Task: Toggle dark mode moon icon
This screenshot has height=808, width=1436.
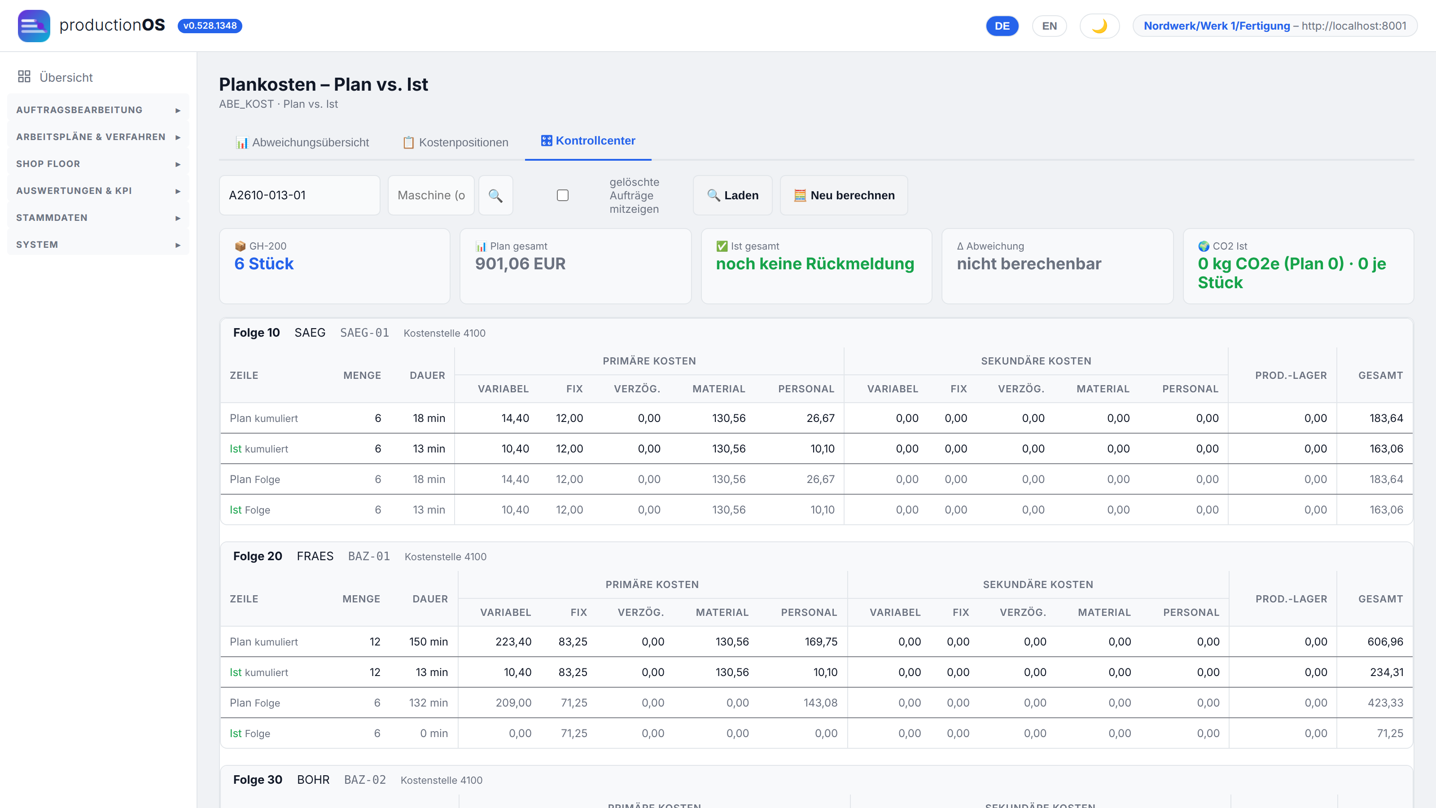Action: tap(1099, 26)
